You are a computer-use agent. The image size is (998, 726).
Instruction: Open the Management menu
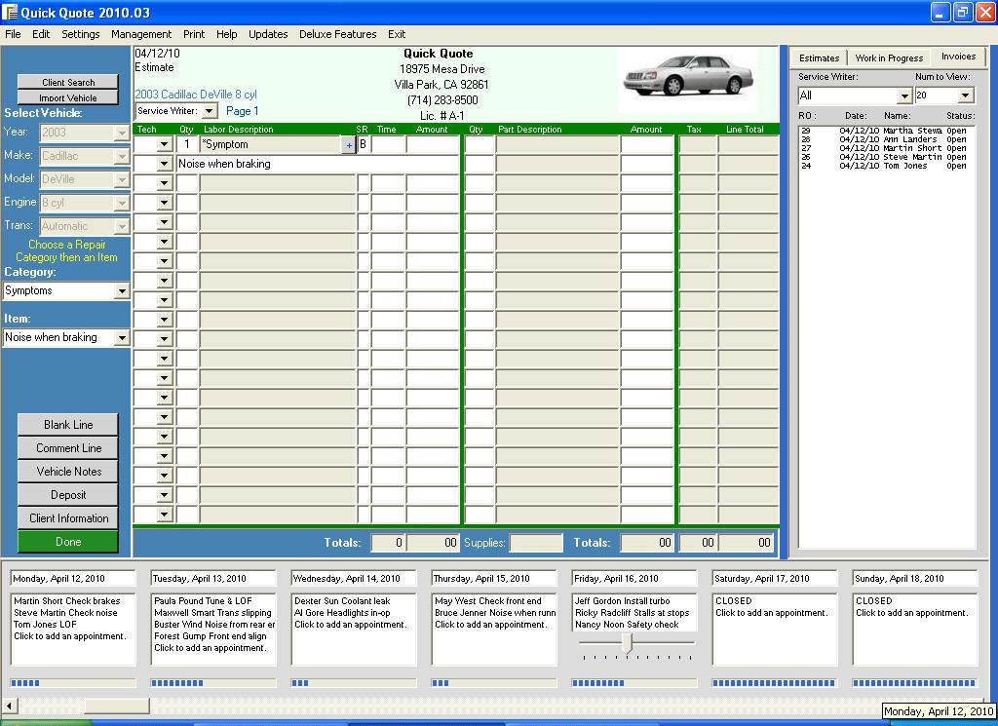pos(141,34)
